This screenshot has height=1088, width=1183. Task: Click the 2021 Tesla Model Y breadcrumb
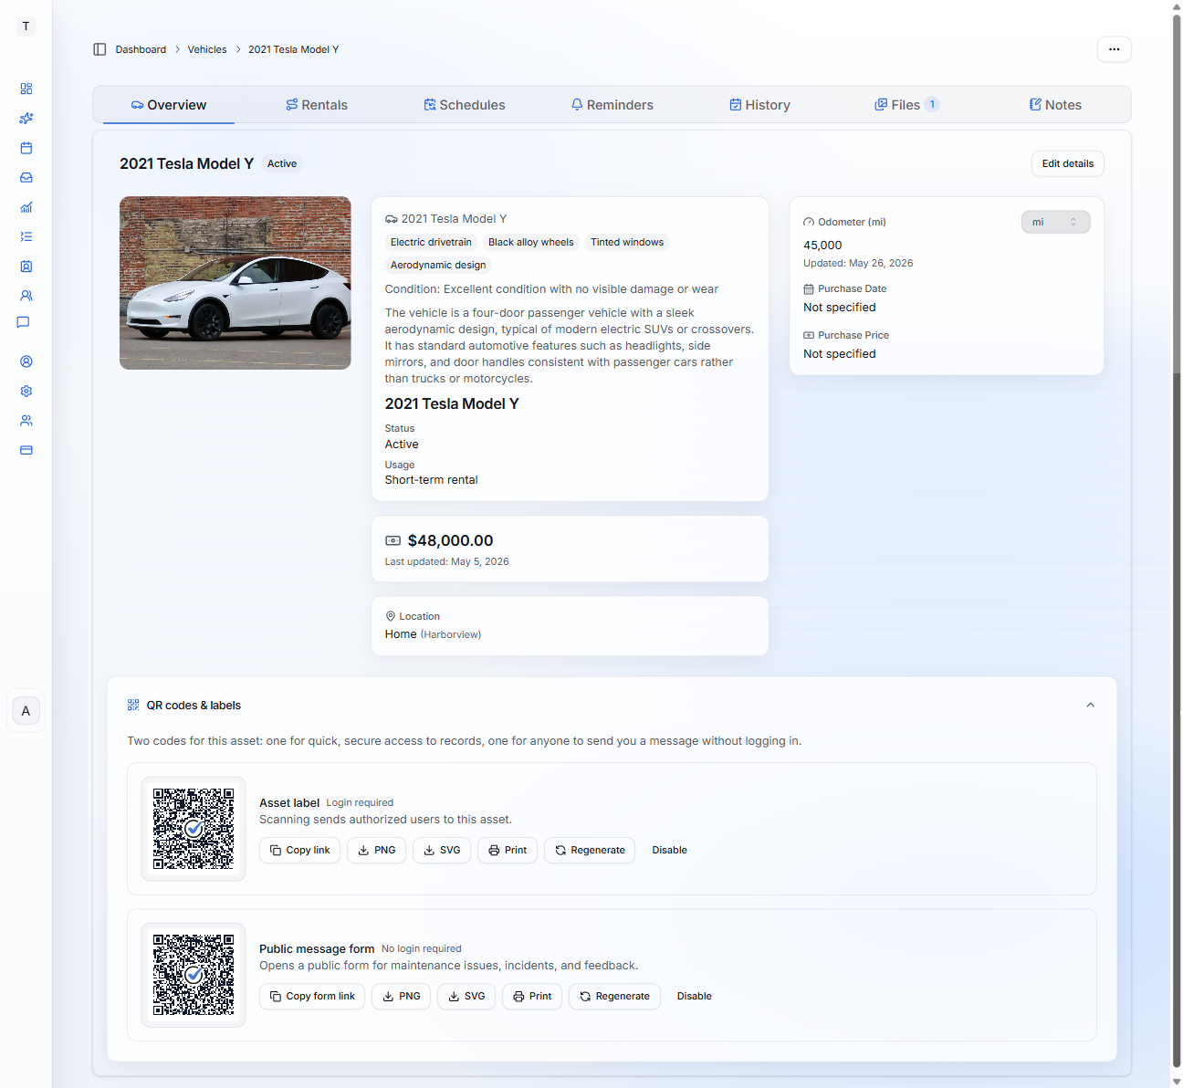[x=293, y=49]
